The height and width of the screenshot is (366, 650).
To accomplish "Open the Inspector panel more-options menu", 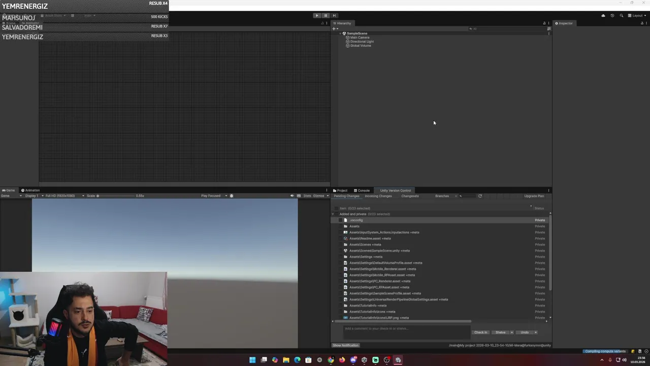I will [x=646, y=23].
